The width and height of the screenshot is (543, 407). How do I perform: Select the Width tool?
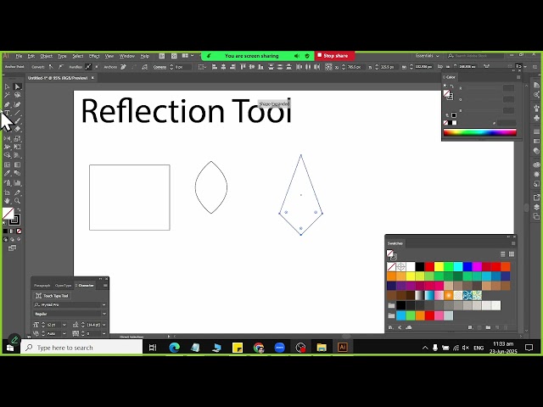(x=7, y=147)
